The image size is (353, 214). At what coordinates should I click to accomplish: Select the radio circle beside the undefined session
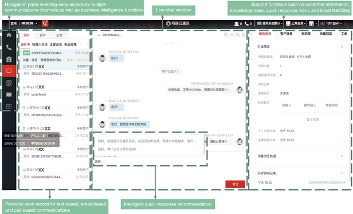coord(21,94)
